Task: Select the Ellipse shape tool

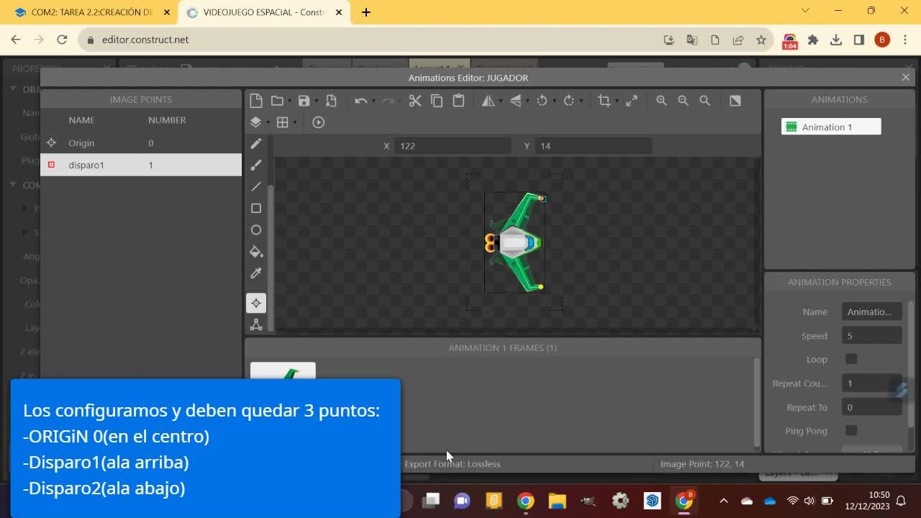Action: [x=256, y=230]
